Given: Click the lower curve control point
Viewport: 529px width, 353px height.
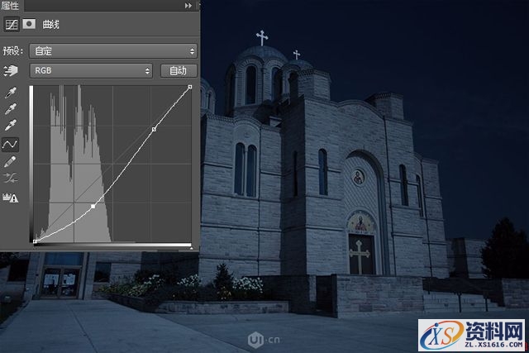Looking at the screenshot, I should [93, 206].
